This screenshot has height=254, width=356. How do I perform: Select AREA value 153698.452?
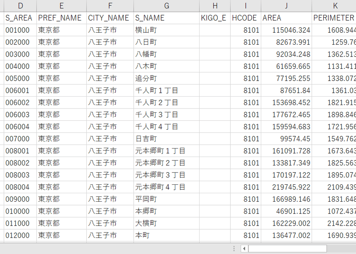[x=286, y=102]
